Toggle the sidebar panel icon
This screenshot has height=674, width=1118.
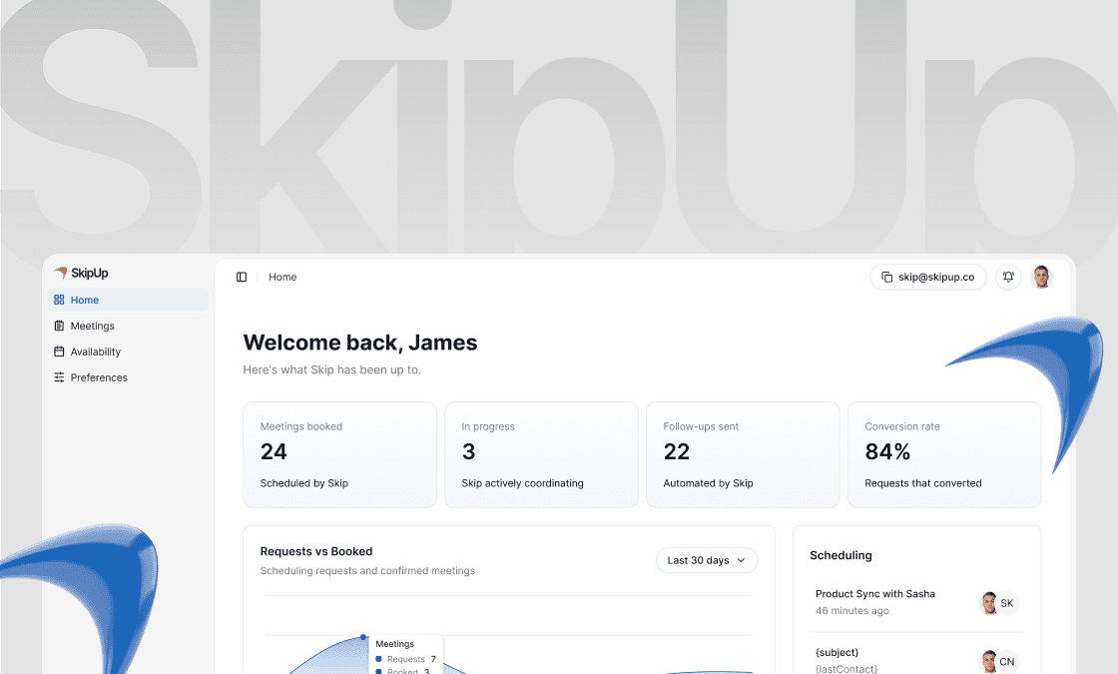242,277
